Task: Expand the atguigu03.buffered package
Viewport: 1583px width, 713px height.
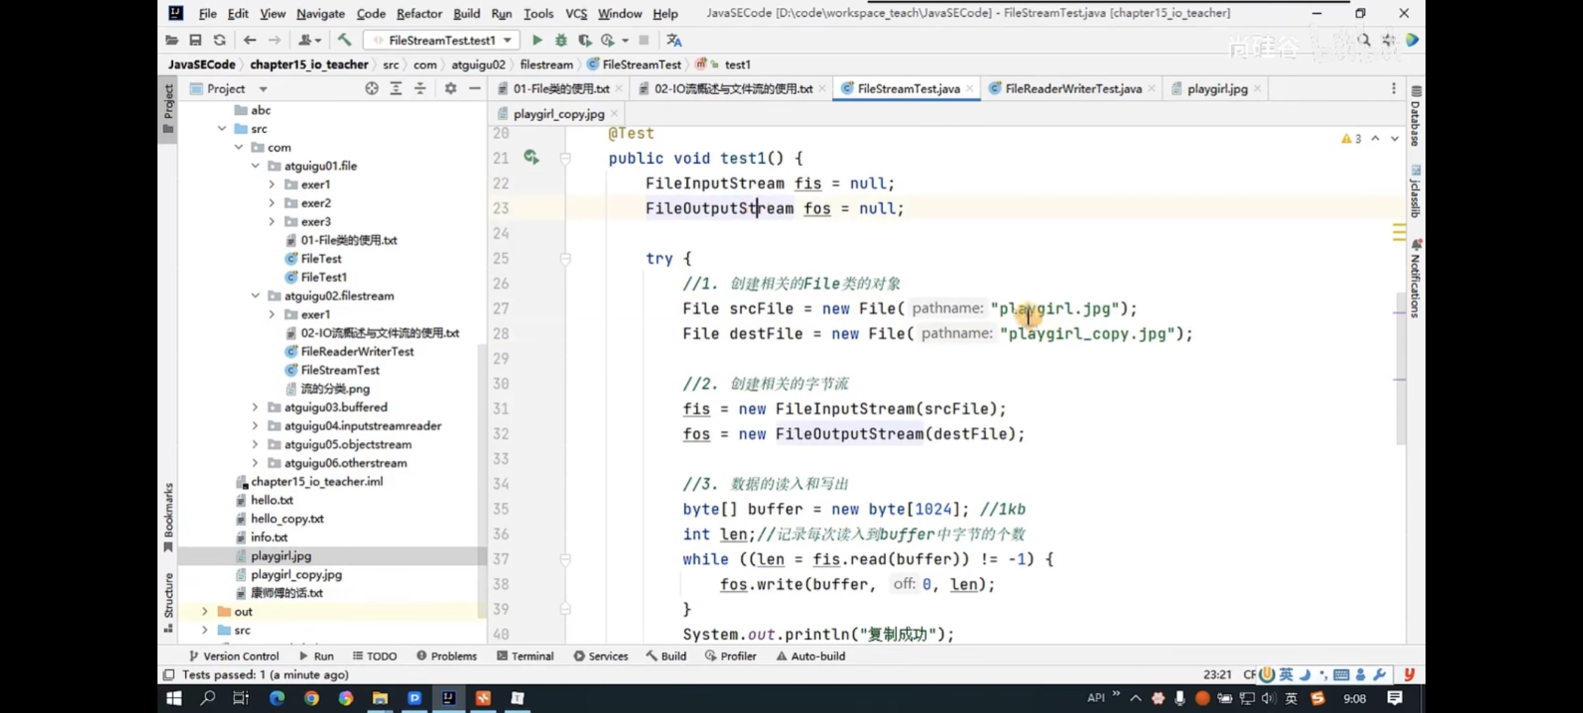Action: pyautogui.click(x=255, y=408)
